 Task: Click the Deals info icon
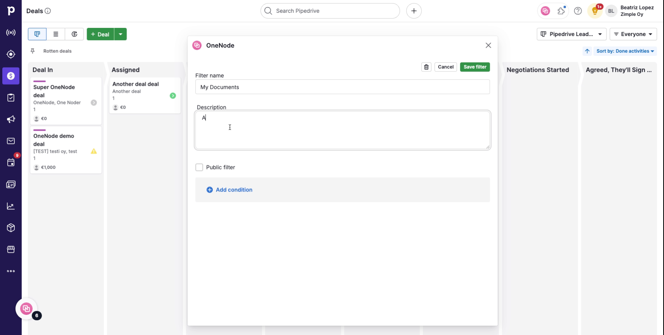click(48, 11)
